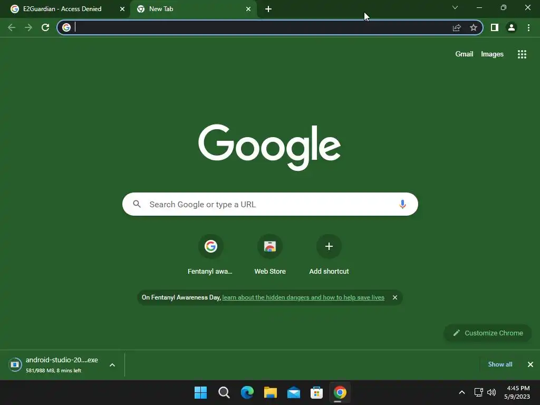Click the magnifier icon in search box
This screenshot has width=540, height=405.
click(x=137, y=204)
